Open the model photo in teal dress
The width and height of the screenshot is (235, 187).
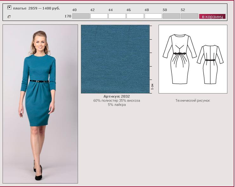click(x=40, y=104)
